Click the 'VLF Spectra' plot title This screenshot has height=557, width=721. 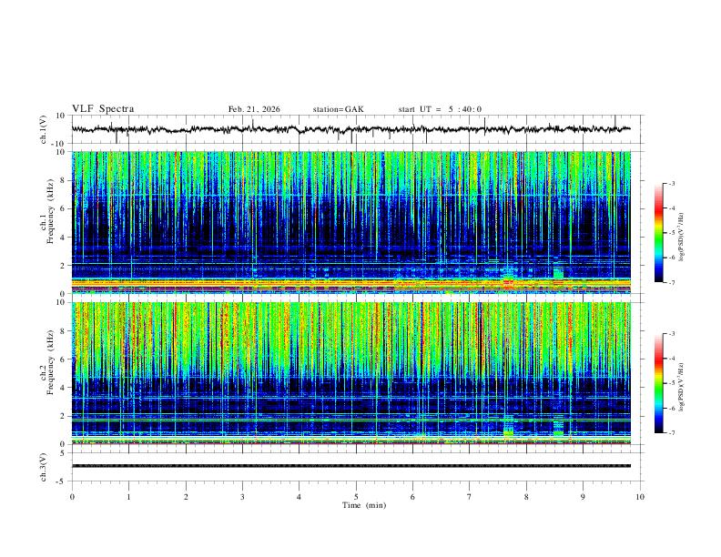(103, 109)
